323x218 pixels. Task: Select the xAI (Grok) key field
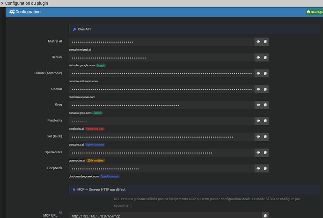pyautogui.click(x=161, y=137)
